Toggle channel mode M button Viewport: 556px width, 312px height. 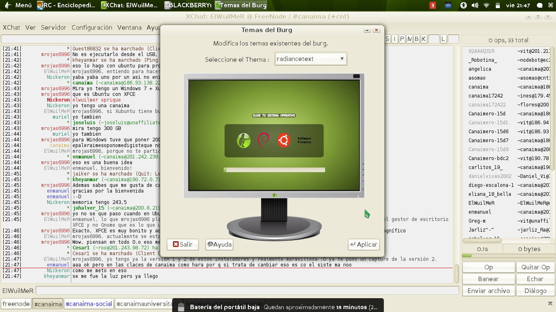coord(409,39)
